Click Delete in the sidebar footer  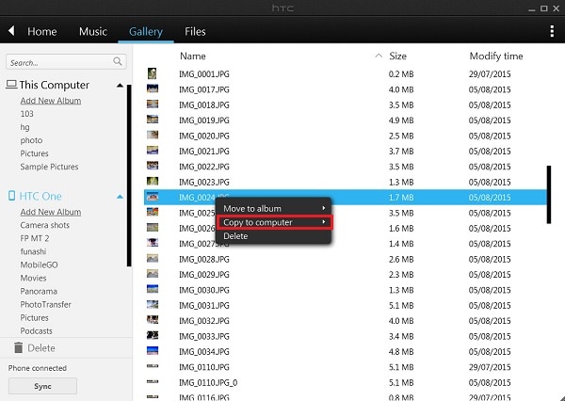click(41, 348)
